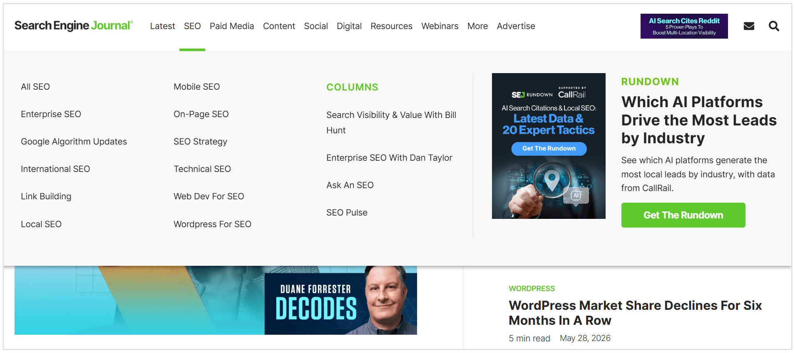Open Enterprise SEO category

(51, 114)
